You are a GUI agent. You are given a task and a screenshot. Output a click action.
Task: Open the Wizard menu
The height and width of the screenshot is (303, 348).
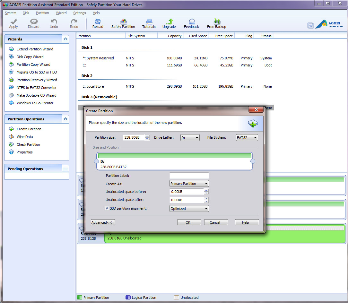pos(61,13)
